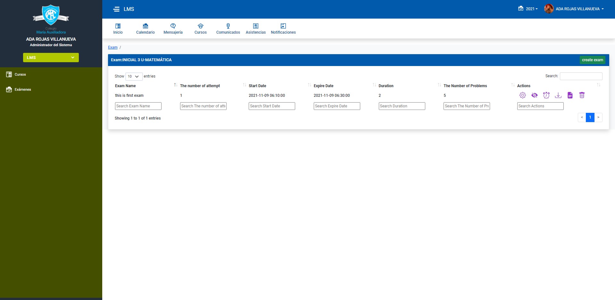Toggle exam visibility eye-slash icon
This screenshot has width=615, height=300.
pos(534,95)
